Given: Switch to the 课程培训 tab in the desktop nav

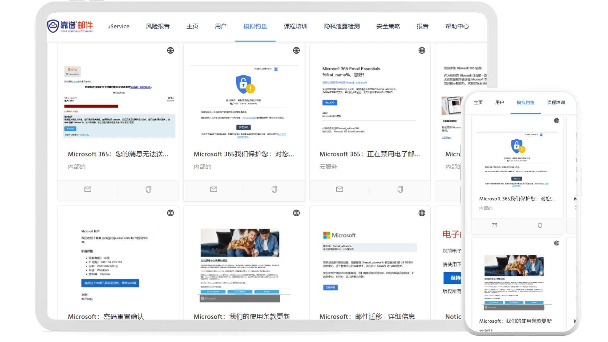Looking at the screenshot, I should tap(295, 26).
